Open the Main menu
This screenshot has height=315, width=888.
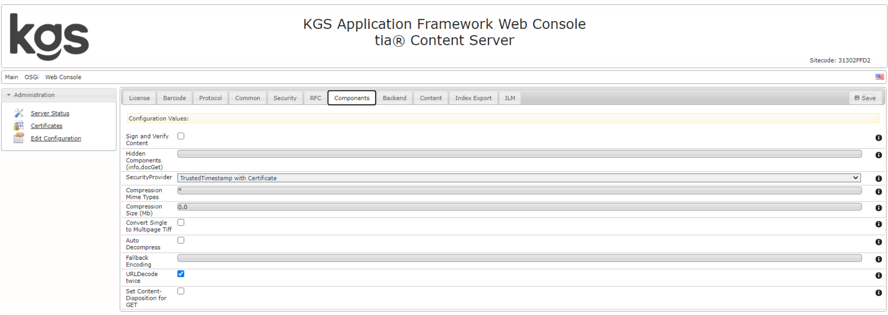[11, 77]
